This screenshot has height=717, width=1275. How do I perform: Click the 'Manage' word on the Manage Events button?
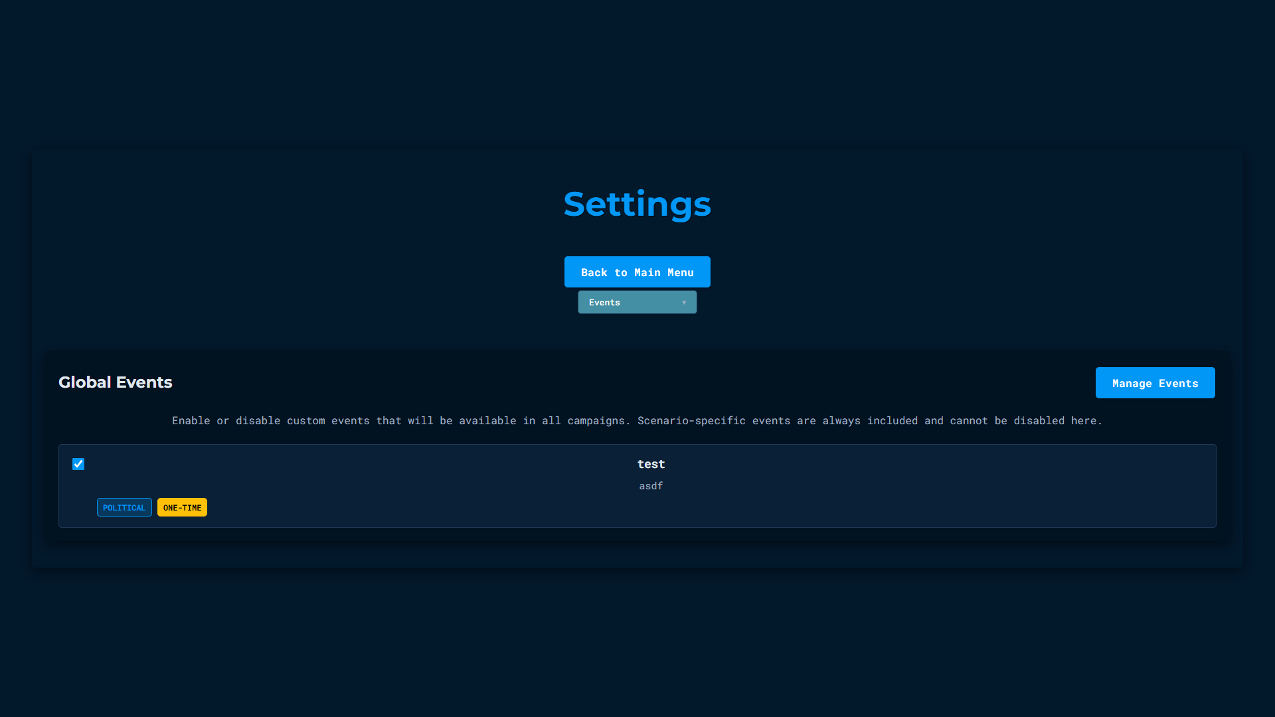(1132, 384)
